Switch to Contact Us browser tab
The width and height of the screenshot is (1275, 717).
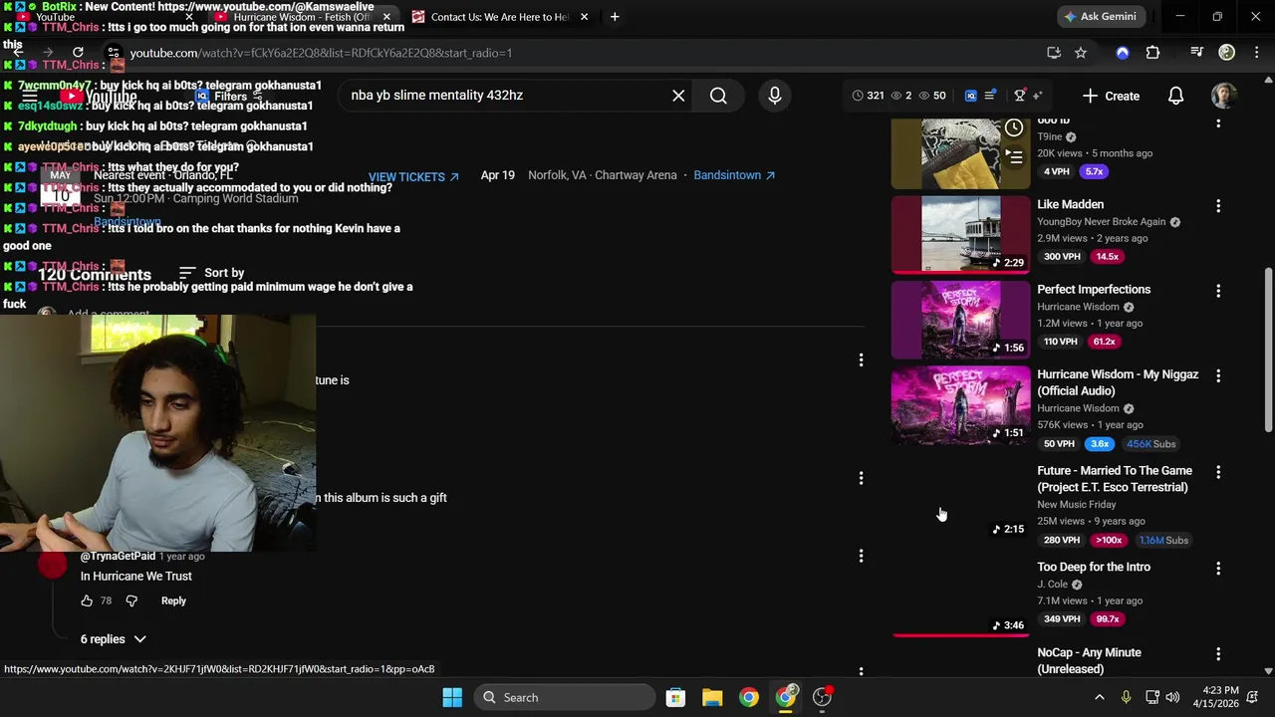[x=500, y=17]
